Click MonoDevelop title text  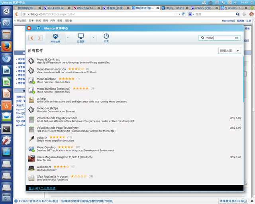[x=46, y=147]
